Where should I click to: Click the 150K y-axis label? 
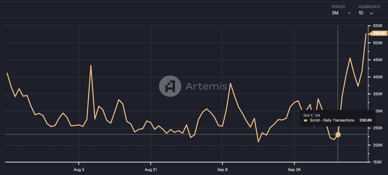click(x=378, y=162)
